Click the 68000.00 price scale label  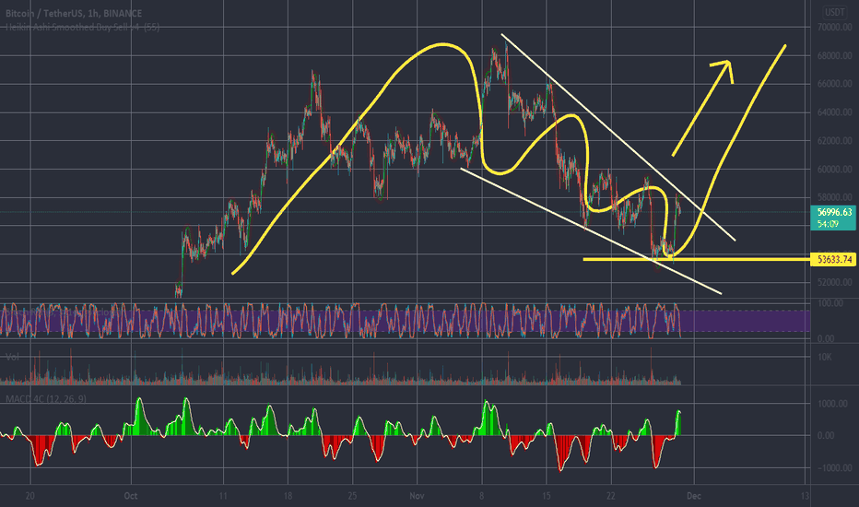[x=834, y=55]
